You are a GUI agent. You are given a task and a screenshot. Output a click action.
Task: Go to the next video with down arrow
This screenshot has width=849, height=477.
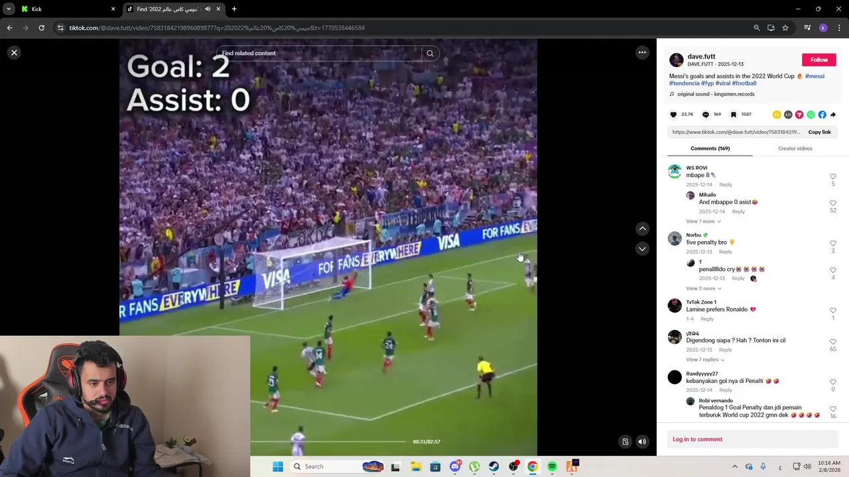tap(642, 248)
